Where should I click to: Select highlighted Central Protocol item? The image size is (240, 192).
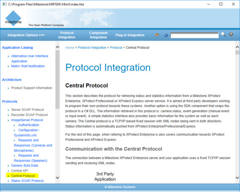coord(23,176)
